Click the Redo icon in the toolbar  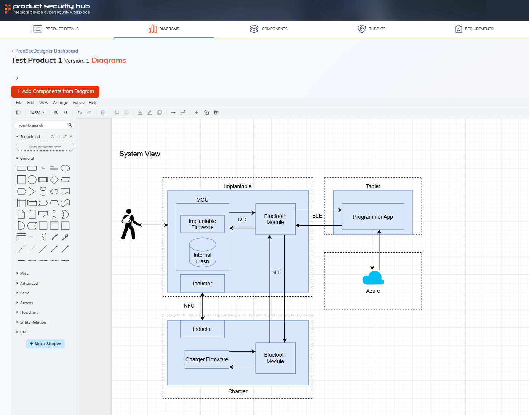tap(89, 112)
